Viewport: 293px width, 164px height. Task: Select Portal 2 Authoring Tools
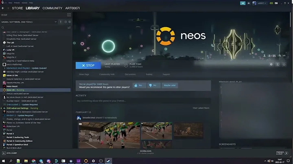pyautogui.click(x=17, y=137)
